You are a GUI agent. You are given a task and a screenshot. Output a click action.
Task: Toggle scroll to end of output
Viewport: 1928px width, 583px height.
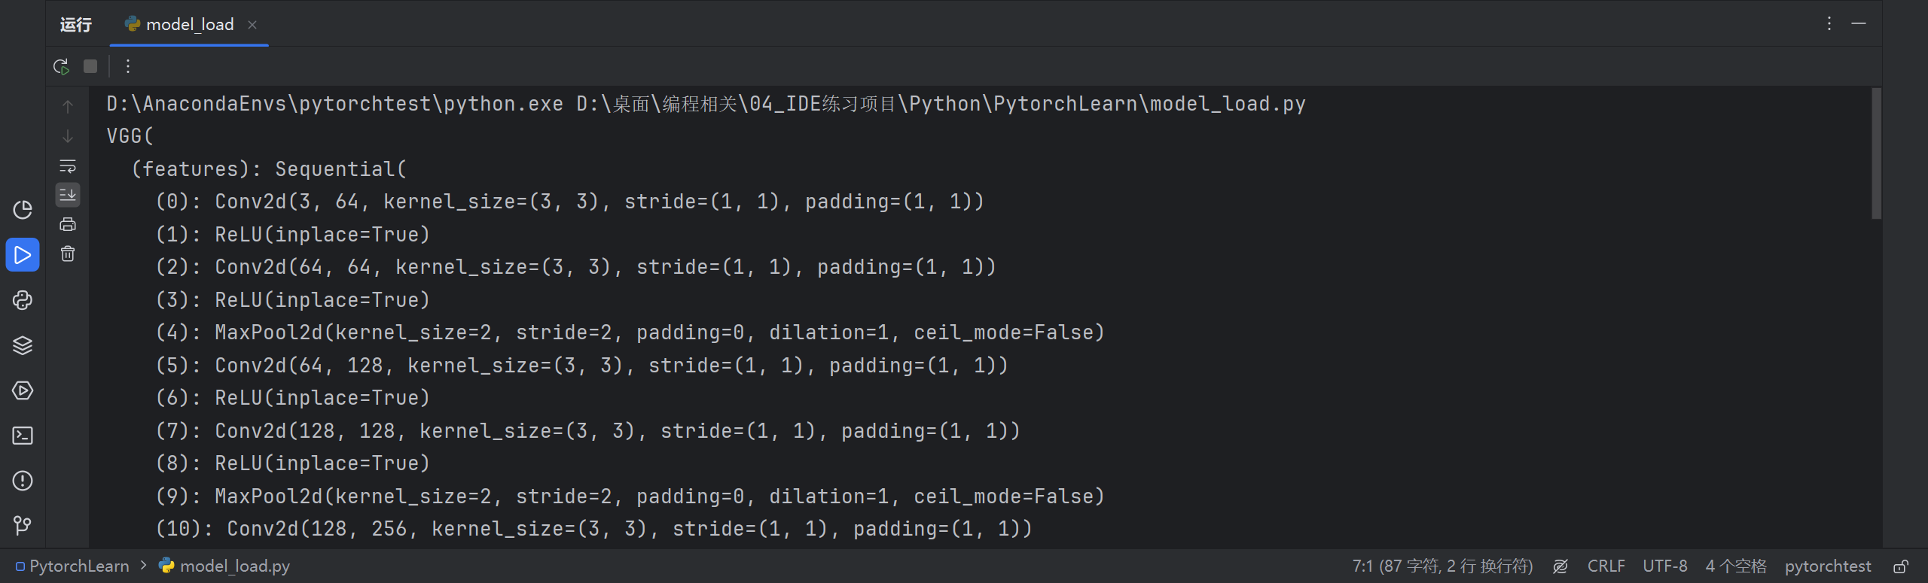click(x=68, y=195)
